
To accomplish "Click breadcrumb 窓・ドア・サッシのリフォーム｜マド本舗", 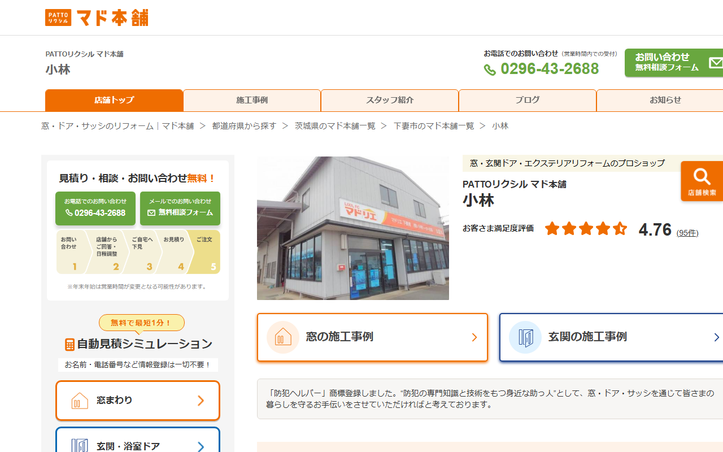I will (x=117, y=126).
